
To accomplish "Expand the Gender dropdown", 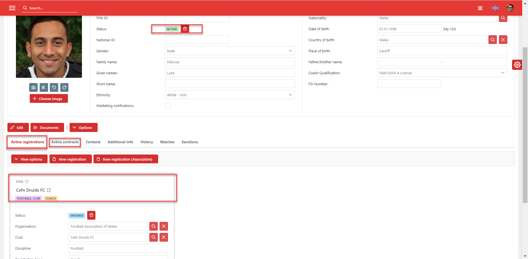I will 230,51.
